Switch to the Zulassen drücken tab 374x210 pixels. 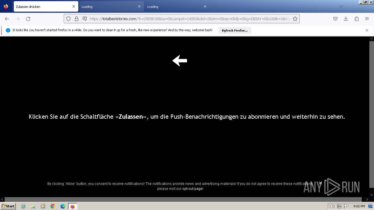[x=45, y=6]
